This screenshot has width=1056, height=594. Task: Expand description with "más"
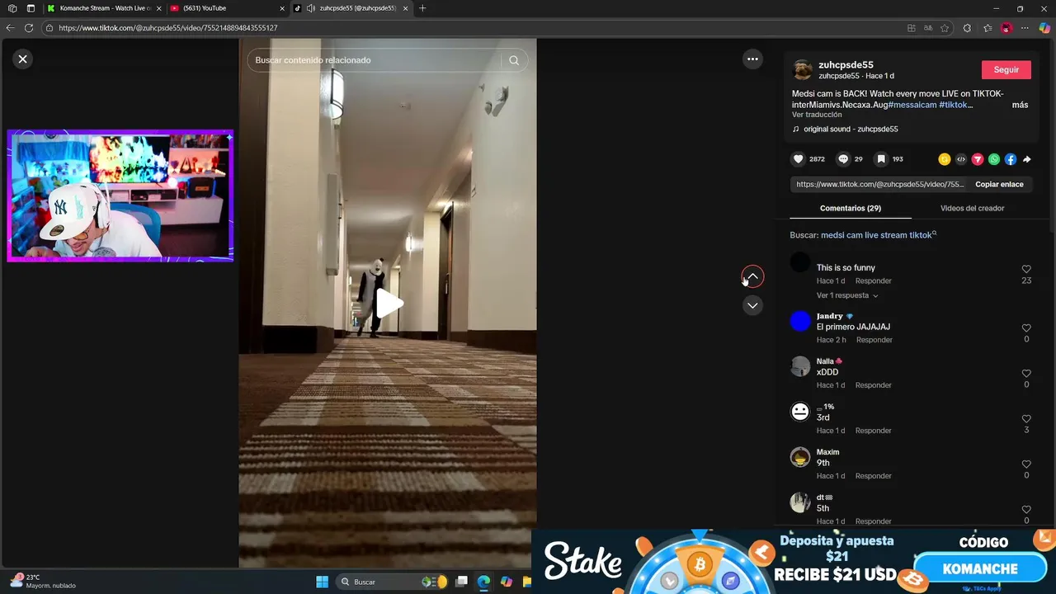point(1020,105)
